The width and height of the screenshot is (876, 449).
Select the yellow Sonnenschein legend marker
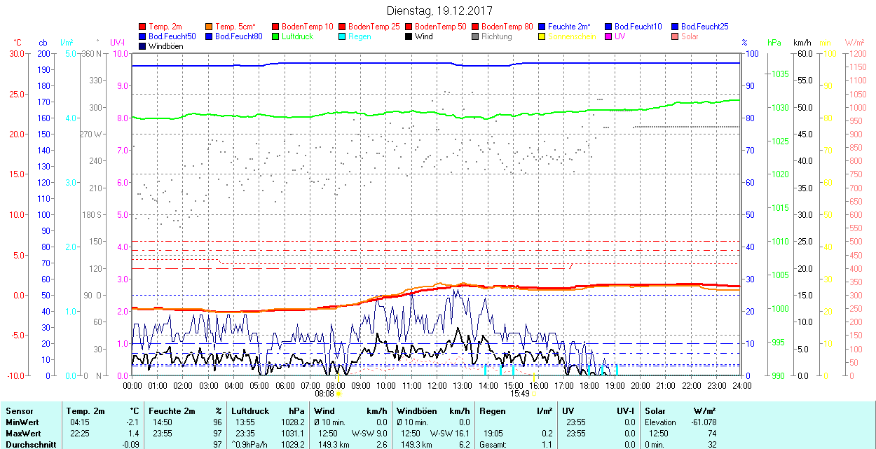pyautogui.click(x=542, y=36)
